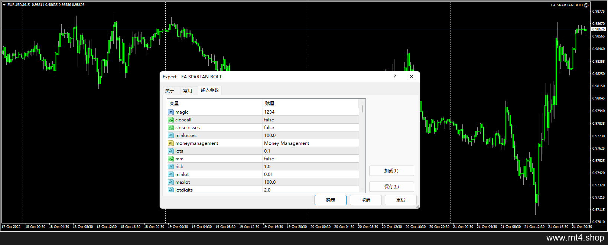Click the magic variable name
Viewport: 608px width, 245px height.
point(182,112)
